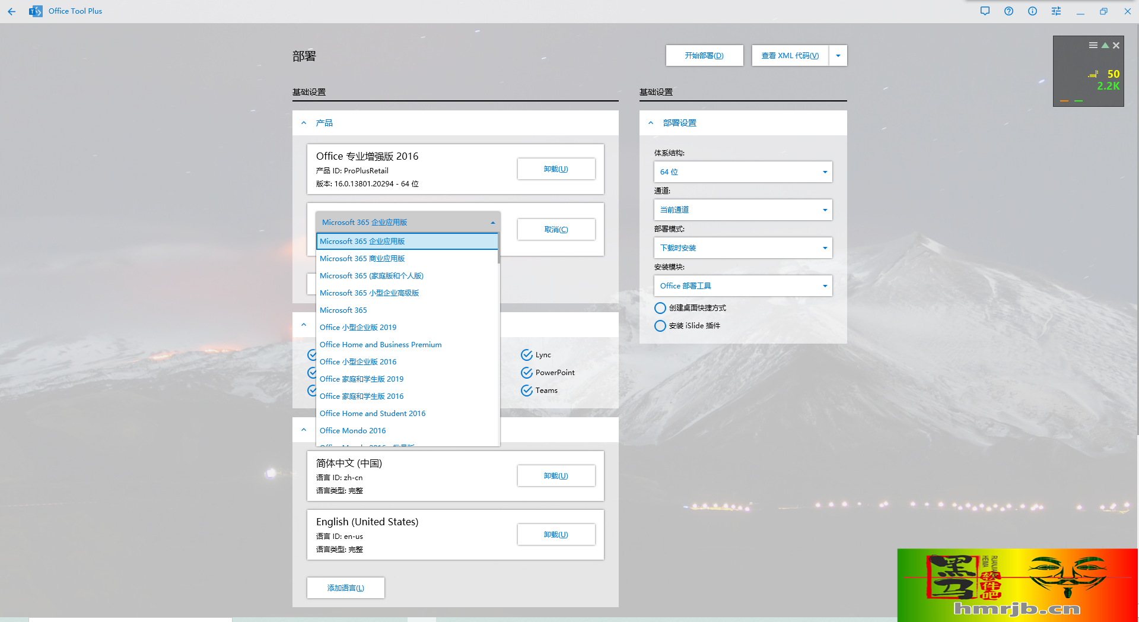
Task: Enable install iSlide plugin option
Action: pyautogui.click(x=660, y=326)
